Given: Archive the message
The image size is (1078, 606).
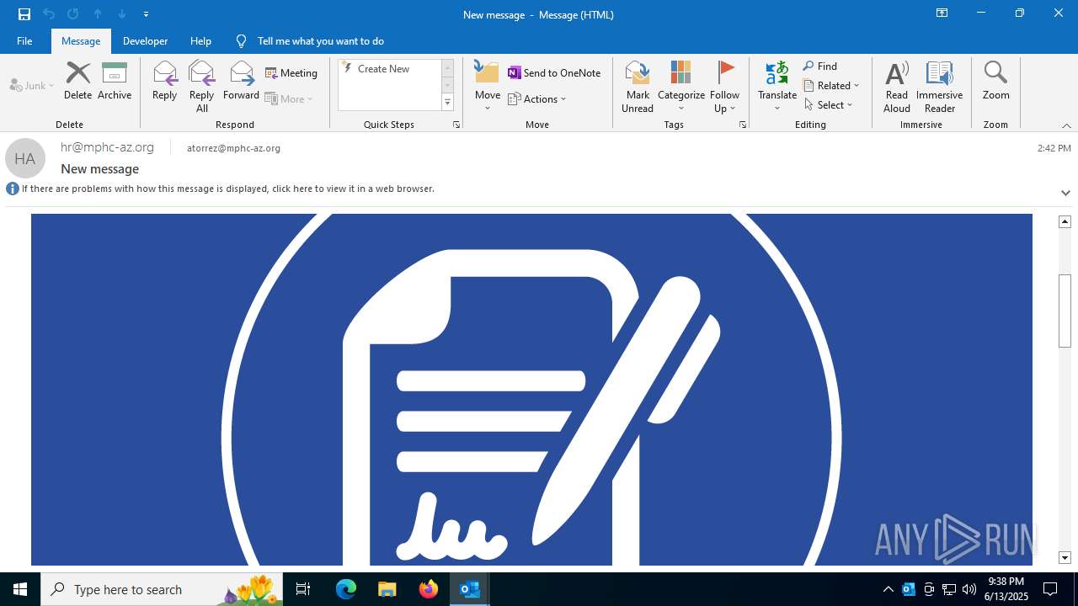Looking at the screenshot, I should pyautogui.click(x=115, y=81).
